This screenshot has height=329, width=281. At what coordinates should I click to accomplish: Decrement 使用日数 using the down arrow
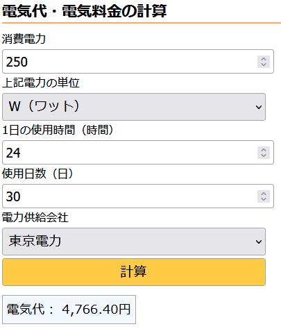(x=264, y=199)
